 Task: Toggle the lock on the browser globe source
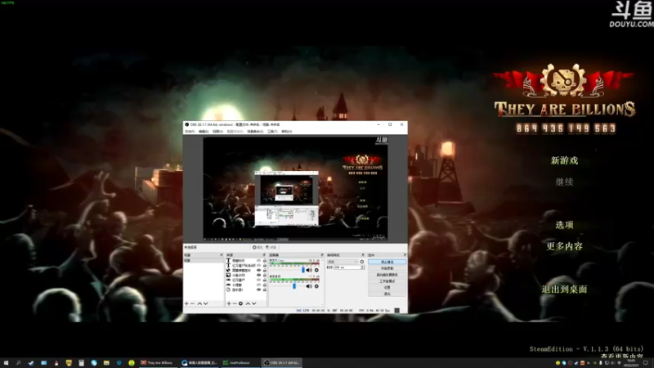264,271
